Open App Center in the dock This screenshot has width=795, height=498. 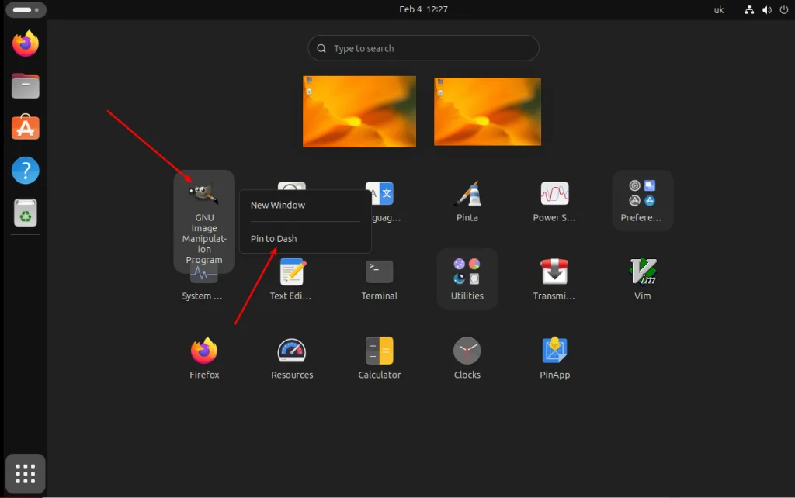26,127
